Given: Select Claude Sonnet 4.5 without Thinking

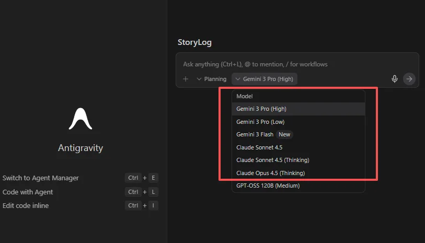Looking at the screenshot, I should pyautogui.click(x=260, y=147).
